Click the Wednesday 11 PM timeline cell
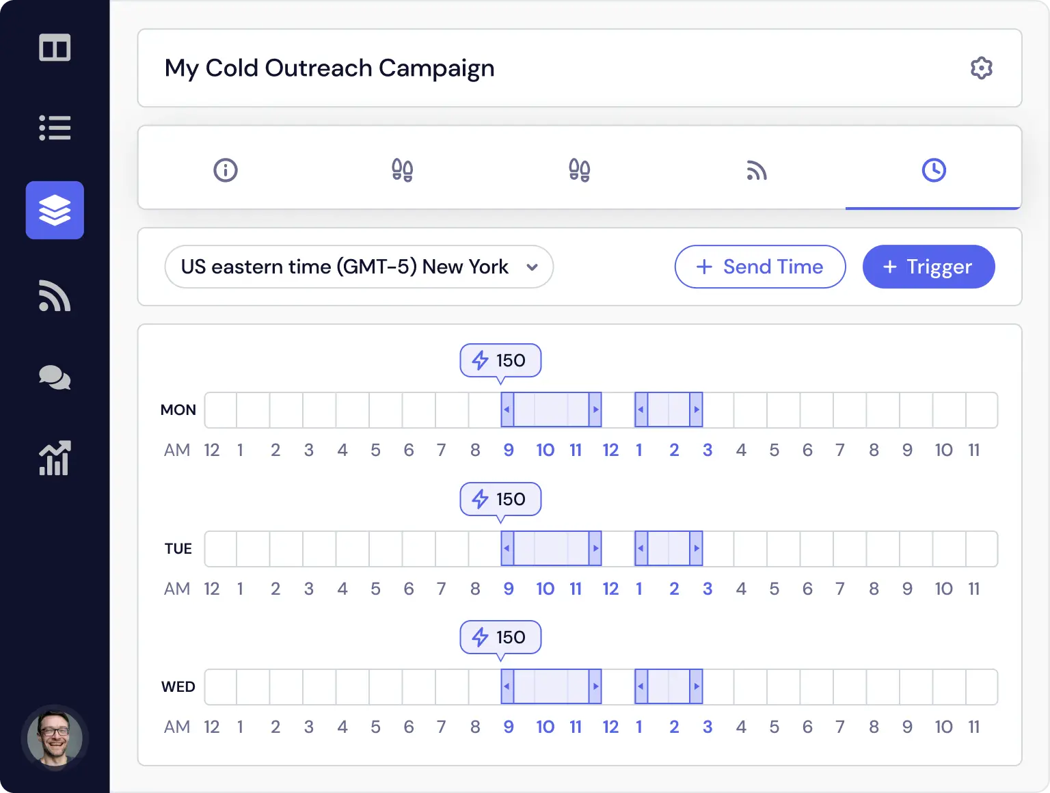 coord(982,686)
